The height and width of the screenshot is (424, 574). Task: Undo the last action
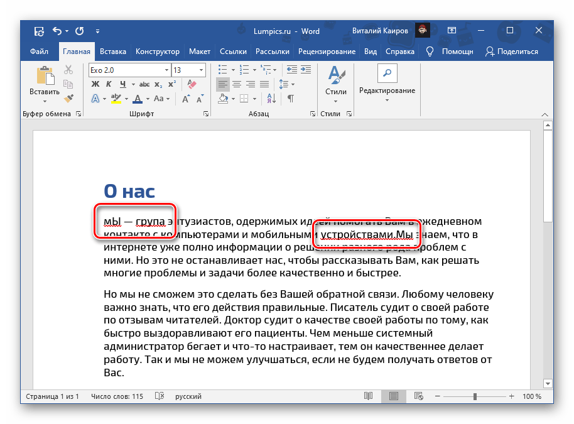tap(57, 31)
